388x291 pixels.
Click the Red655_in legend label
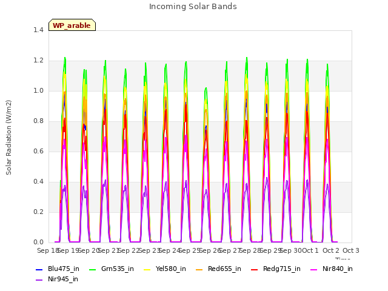click(x=224, y=269)
